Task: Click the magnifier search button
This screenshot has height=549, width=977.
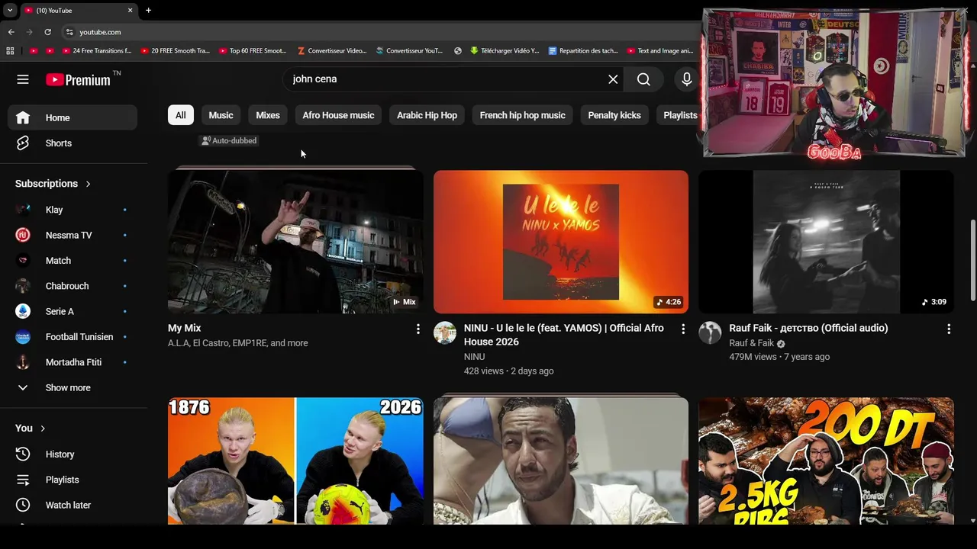Action: (643, 79)
